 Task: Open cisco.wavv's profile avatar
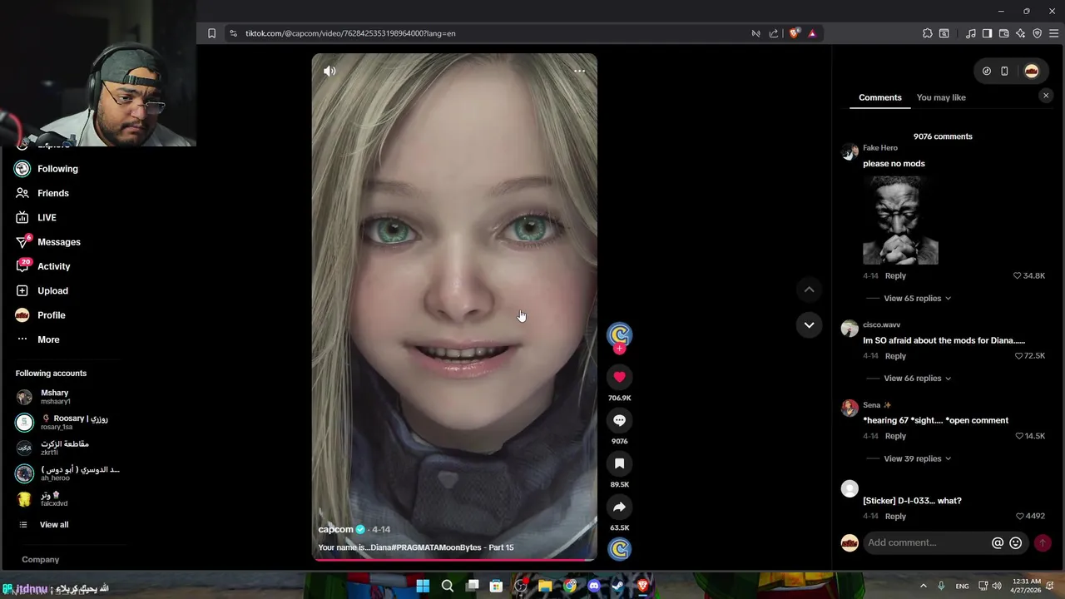(x=850, y=329)
